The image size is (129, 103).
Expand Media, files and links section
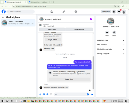pyautogui.click(x=111, y=49)
